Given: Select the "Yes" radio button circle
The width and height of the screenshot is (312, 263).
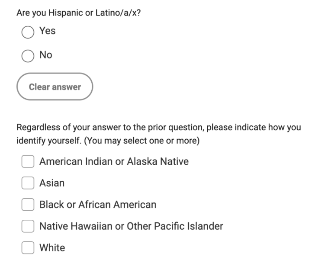Looking at the screenshot, I should [x=28, y=32].
